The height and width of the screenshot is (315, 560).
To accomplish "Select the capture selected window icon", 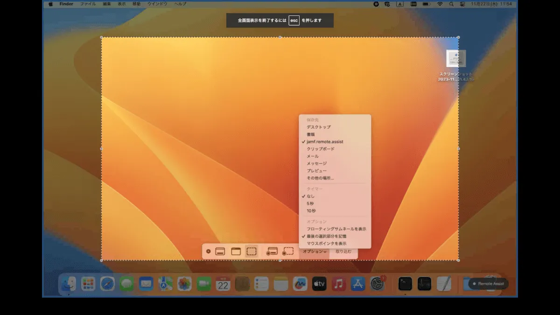I will [x=236, y=252].
